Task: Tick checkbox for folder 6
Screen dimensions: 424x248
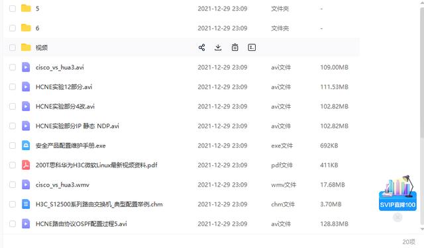Action: click(13, 28)
